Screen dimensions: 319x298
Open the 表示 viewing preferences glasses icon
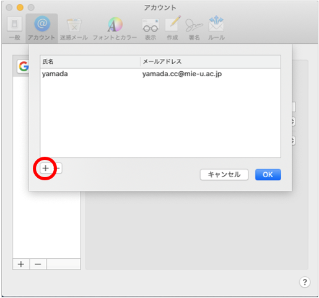(151, 28)
